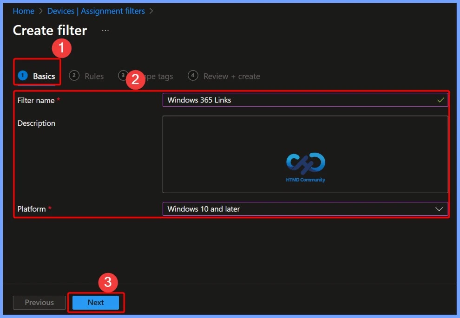Switch to the Rules tab

click(x=94, y=76)
